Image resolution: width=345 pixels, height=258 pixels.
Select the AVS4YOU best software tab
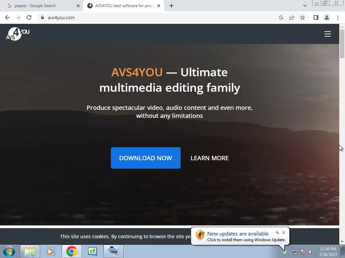[x=124, y=6]
